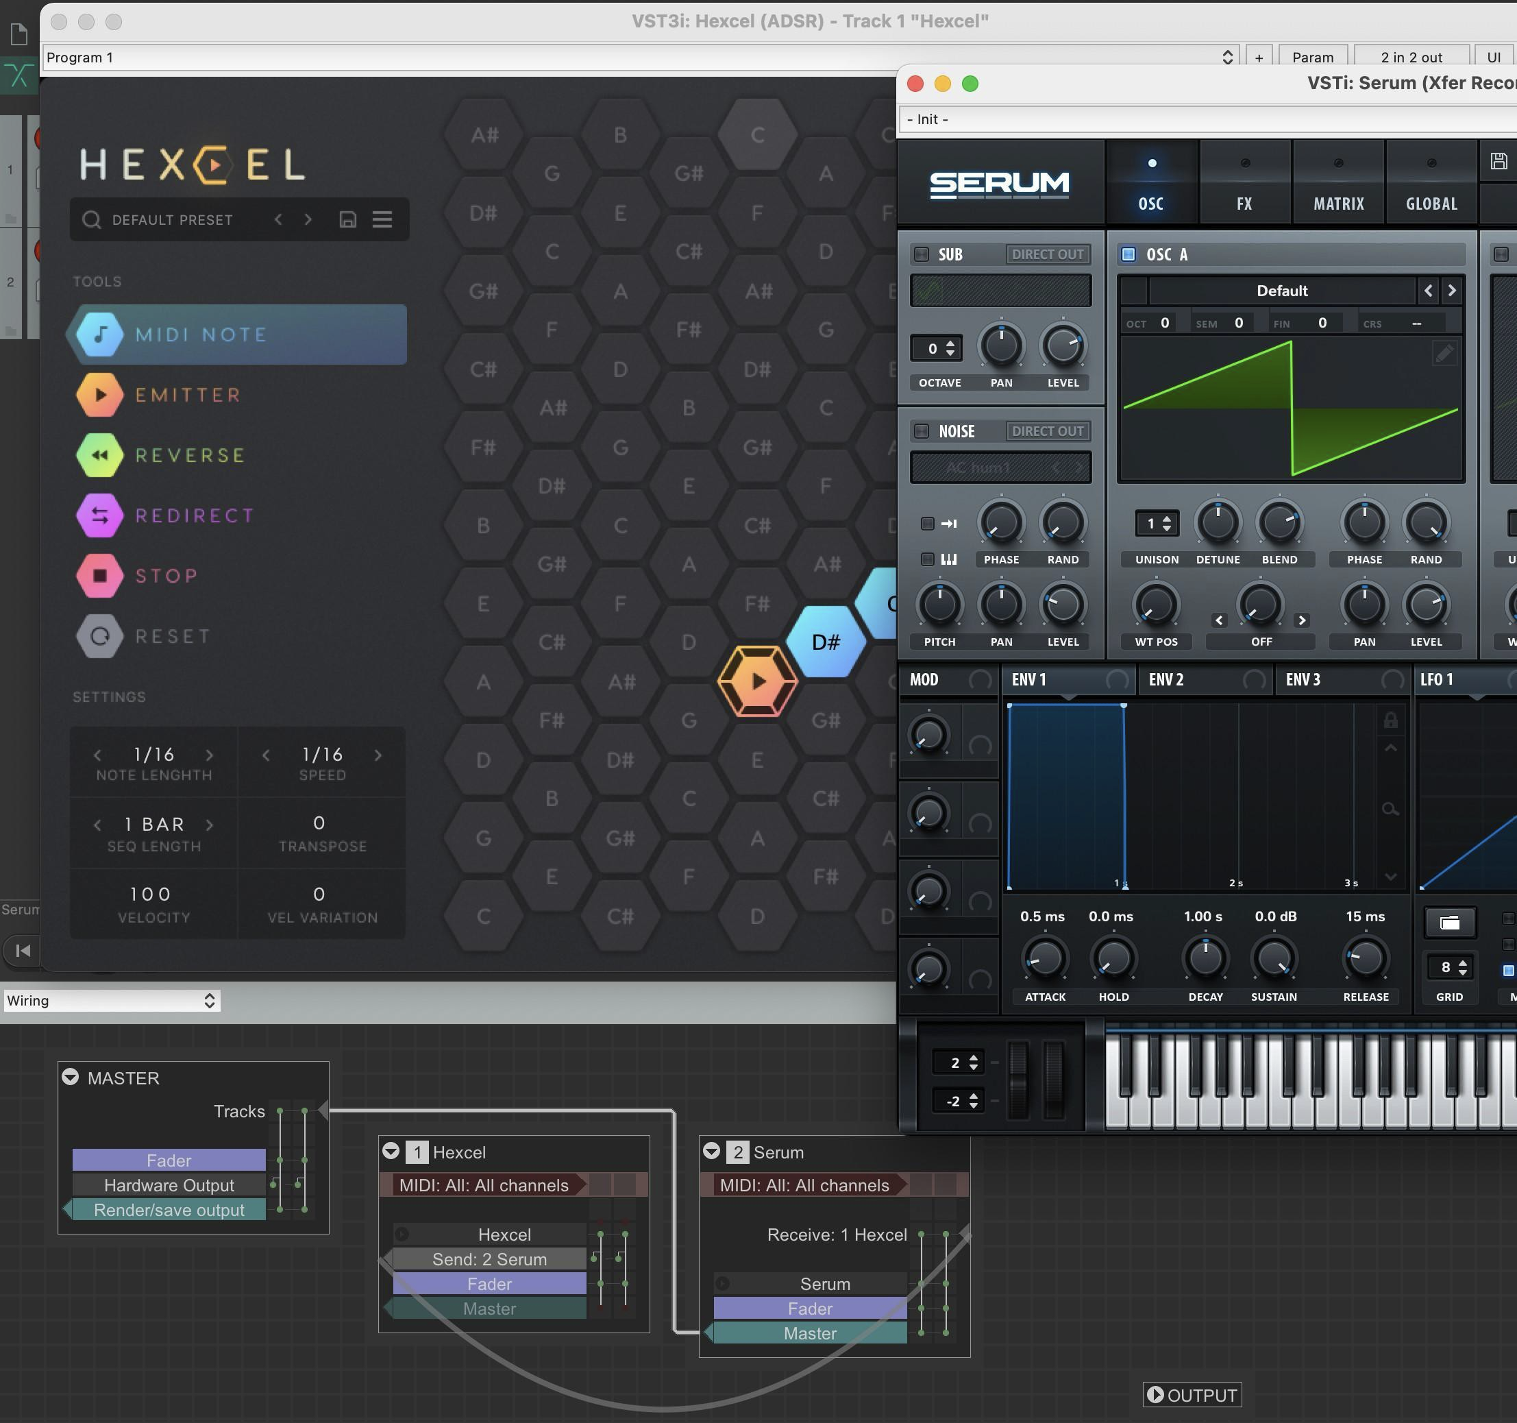Choose the Reverse tool icon

tap(100, 455)
